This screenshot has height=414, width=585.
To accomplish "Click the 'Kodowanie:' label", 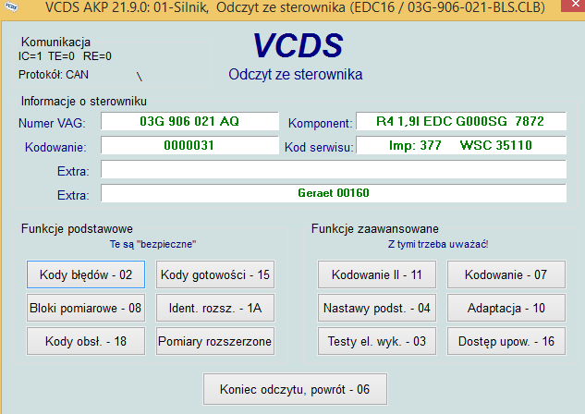I will tap(55, 147).
